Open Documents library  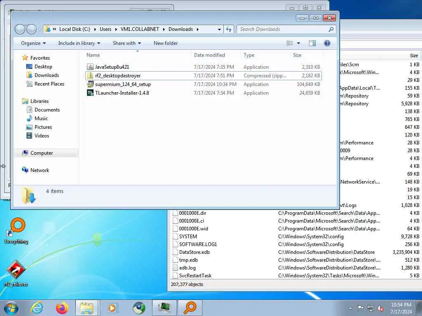point(43,109)
